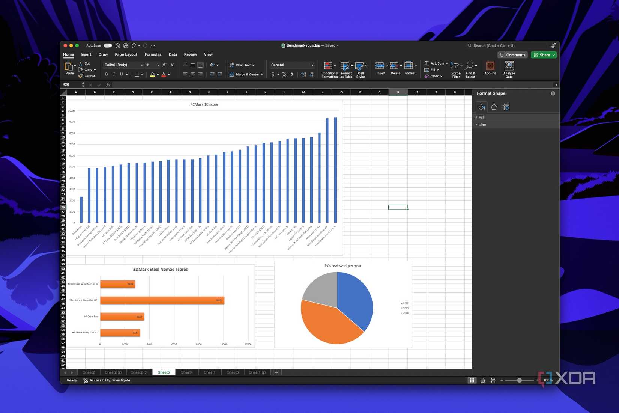
Task: Click the Name Box showing R26
Action: pyautogui.click(x=71, y=84)
